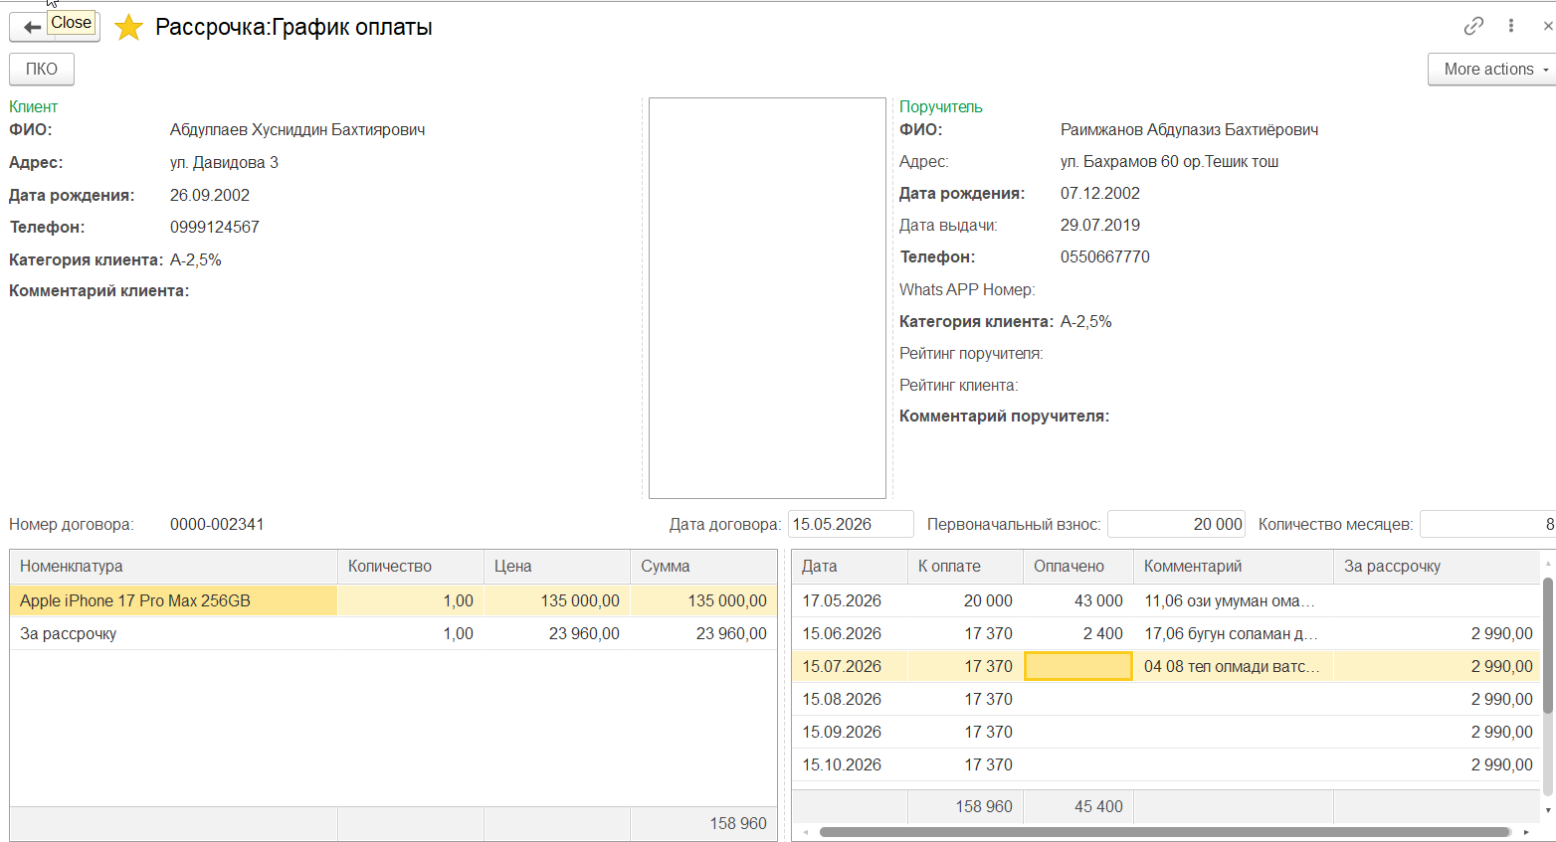Select the 15.09.2026 payment date
1556x842 pixels.
[843, 732]
